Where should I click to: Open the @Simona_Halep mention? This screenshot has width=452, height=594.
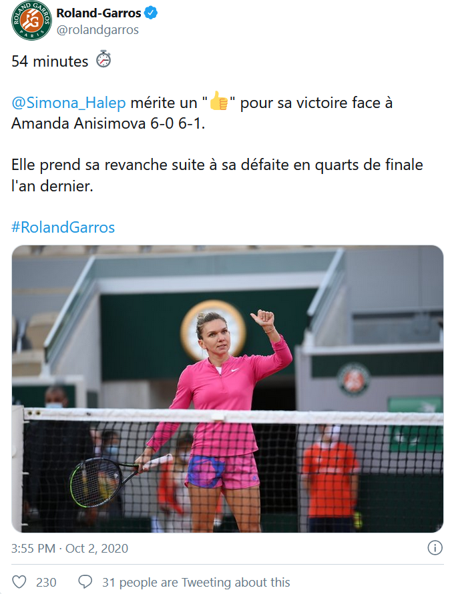pos(68,103)
